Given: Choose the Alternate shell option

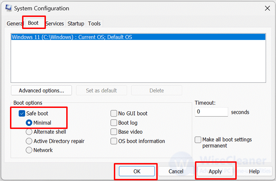Looking at the screenshot, I should point(29,132).
